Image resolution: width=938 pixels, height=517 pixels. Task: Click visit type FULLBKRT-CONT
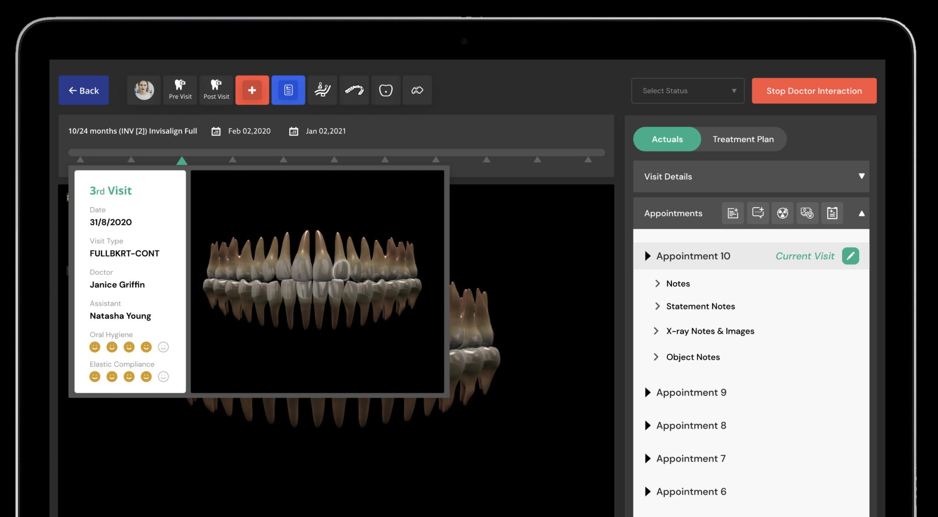(125, 253)
